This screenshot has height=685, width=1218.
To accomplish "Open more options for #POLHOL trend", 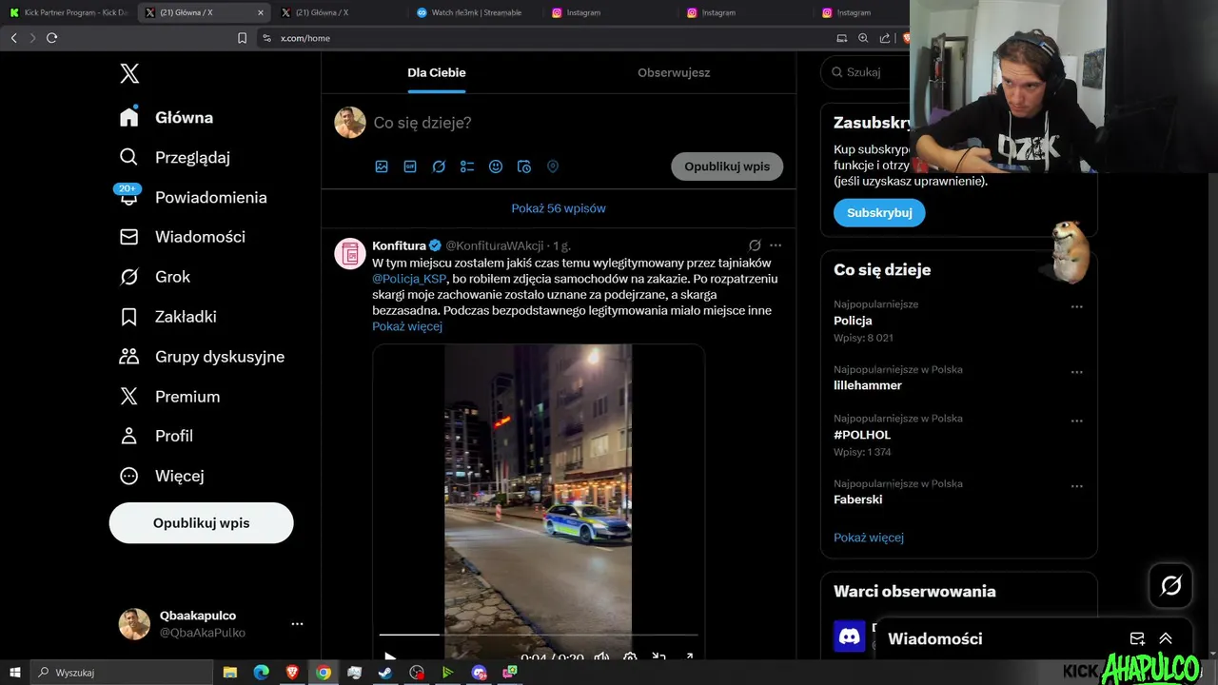I will (x=1077, y=421).
